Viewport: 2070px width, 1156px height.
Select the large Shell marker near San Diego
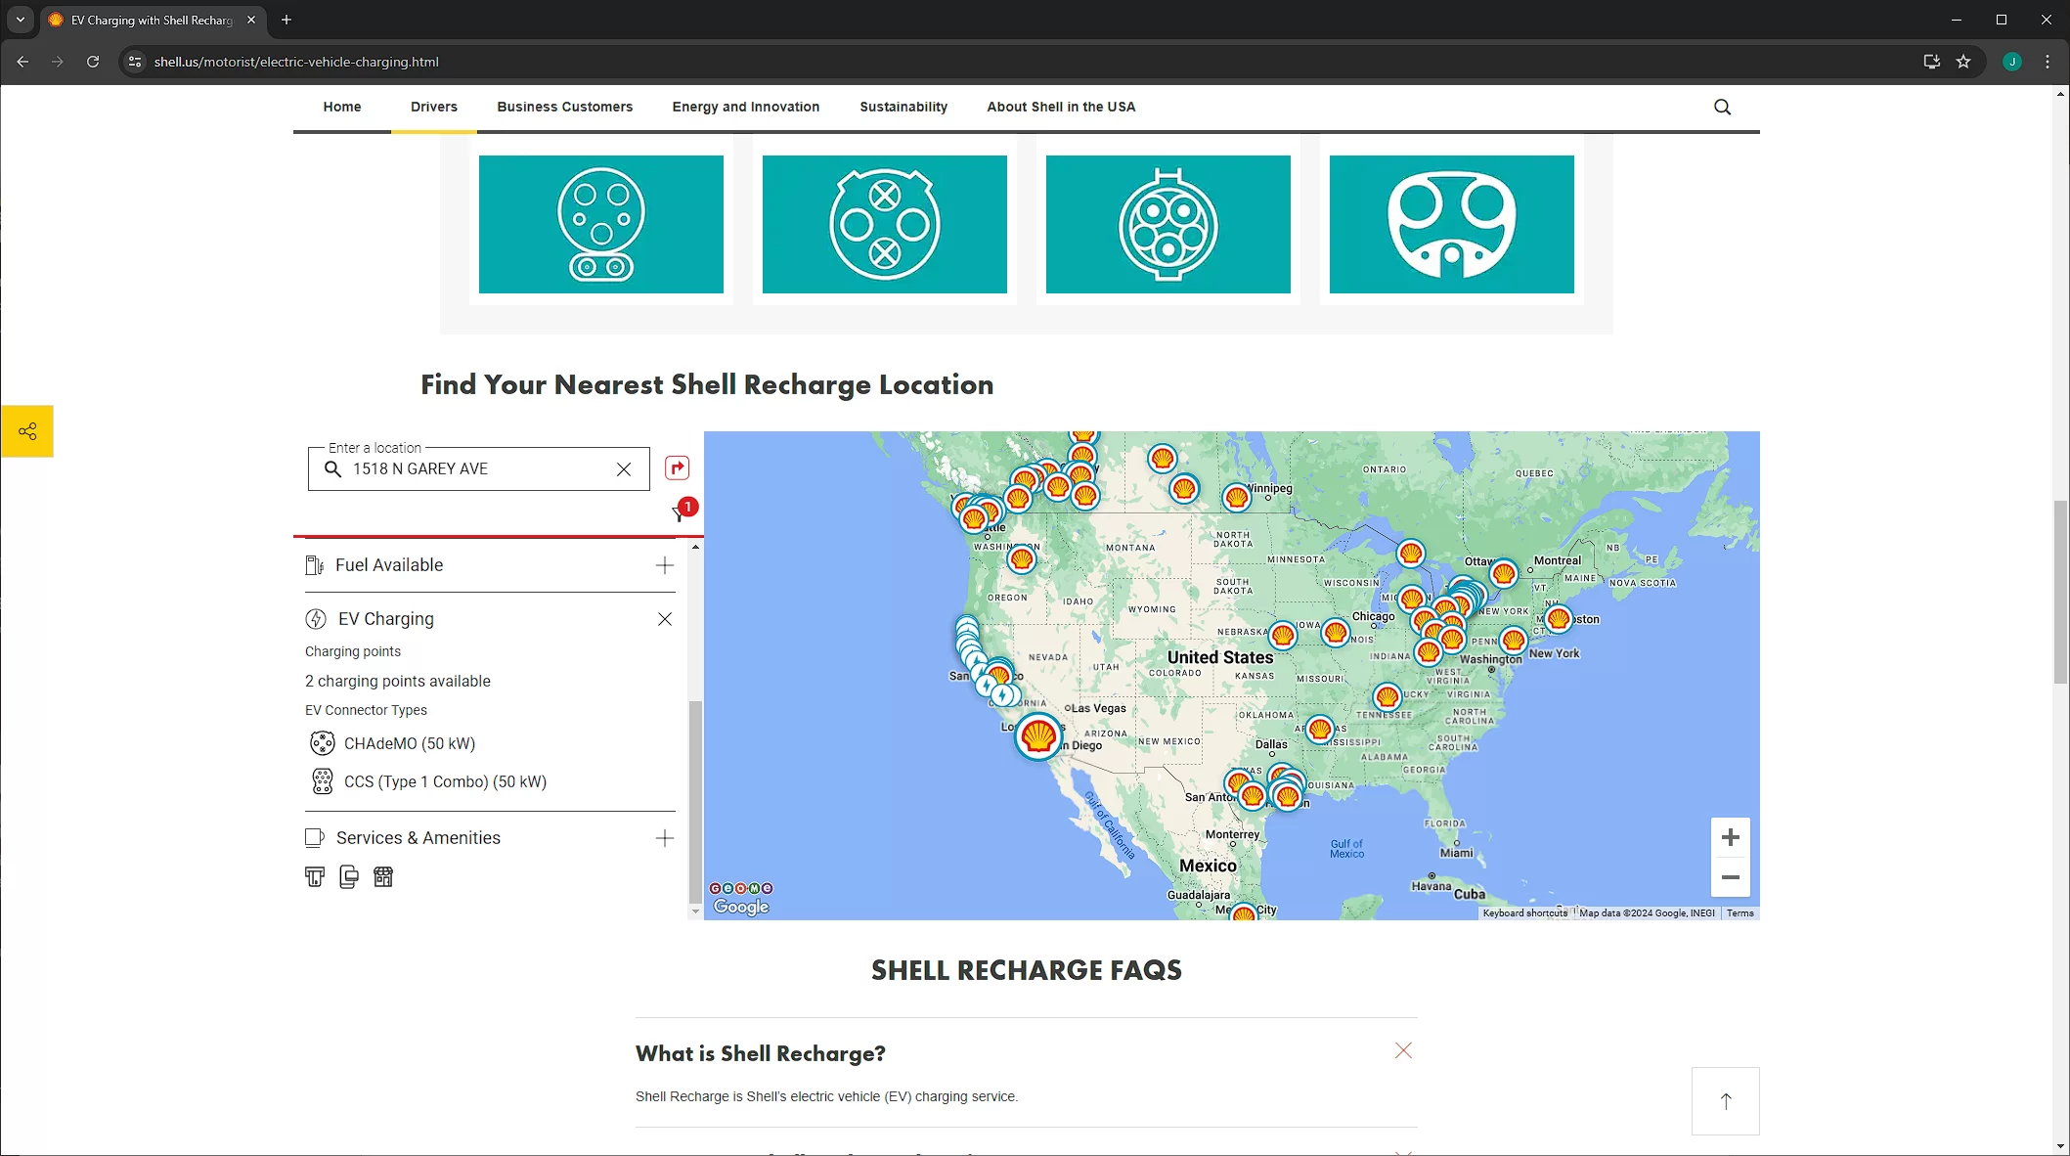pos(1038,735)
